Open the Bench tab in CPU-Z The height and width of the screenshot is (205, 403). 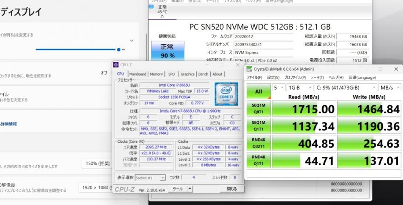click(x=203, y=74)
